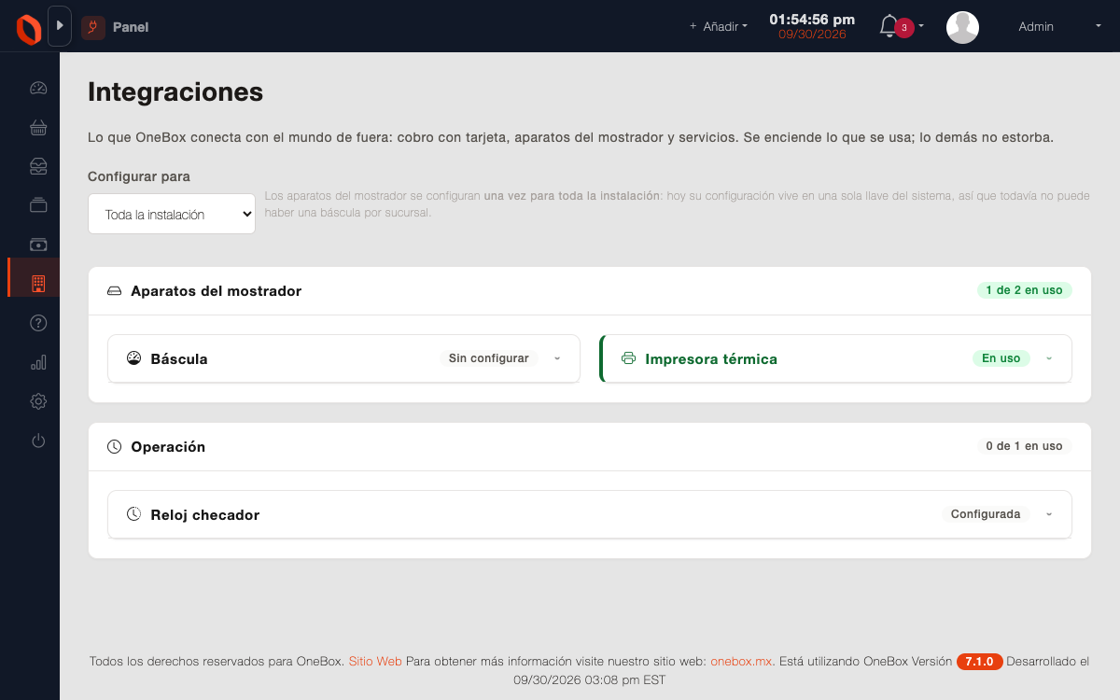1120x700 pixels.
Task: Click the Reloj checador clock icon
Action: coord(133,514)
